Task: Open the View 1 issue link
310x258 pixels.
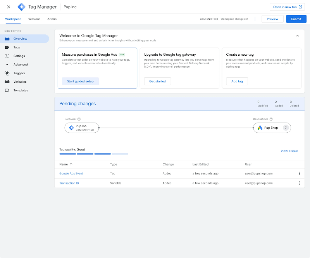Action: tap(289, 151)
